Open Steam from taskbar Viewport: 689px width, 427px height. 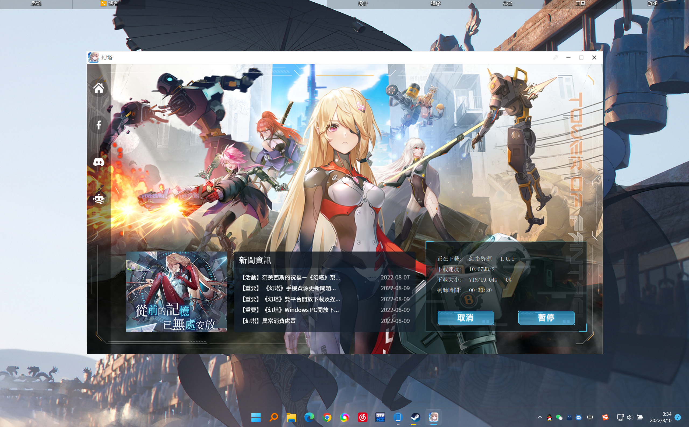(416, 417)
